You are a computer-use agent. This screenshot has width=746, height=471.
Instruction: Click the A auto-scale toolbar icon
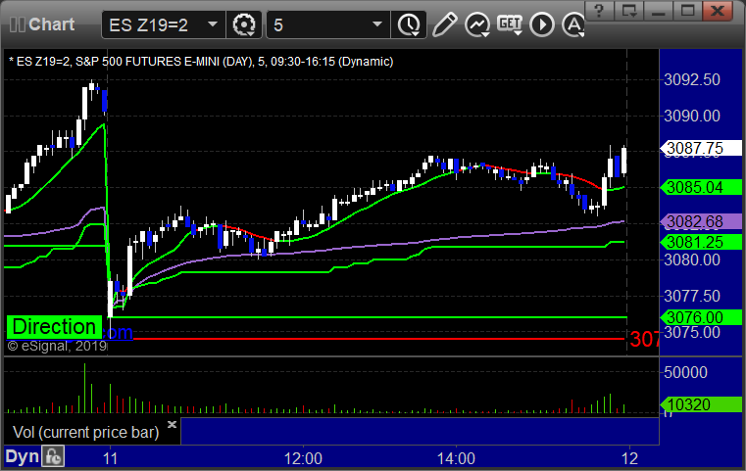pos(573,24)
